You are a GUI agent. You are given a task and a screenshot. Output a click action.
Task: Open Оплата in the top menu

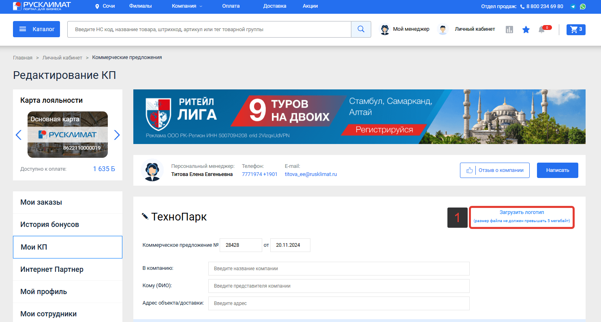[x=231, y=6]
